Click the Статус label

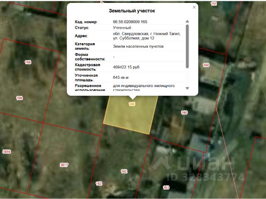[x=82, y=28]
